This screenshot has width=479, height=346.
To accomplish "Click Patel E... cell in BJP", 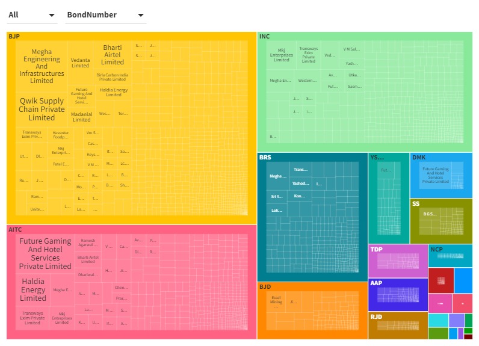I will coord(61,164).
